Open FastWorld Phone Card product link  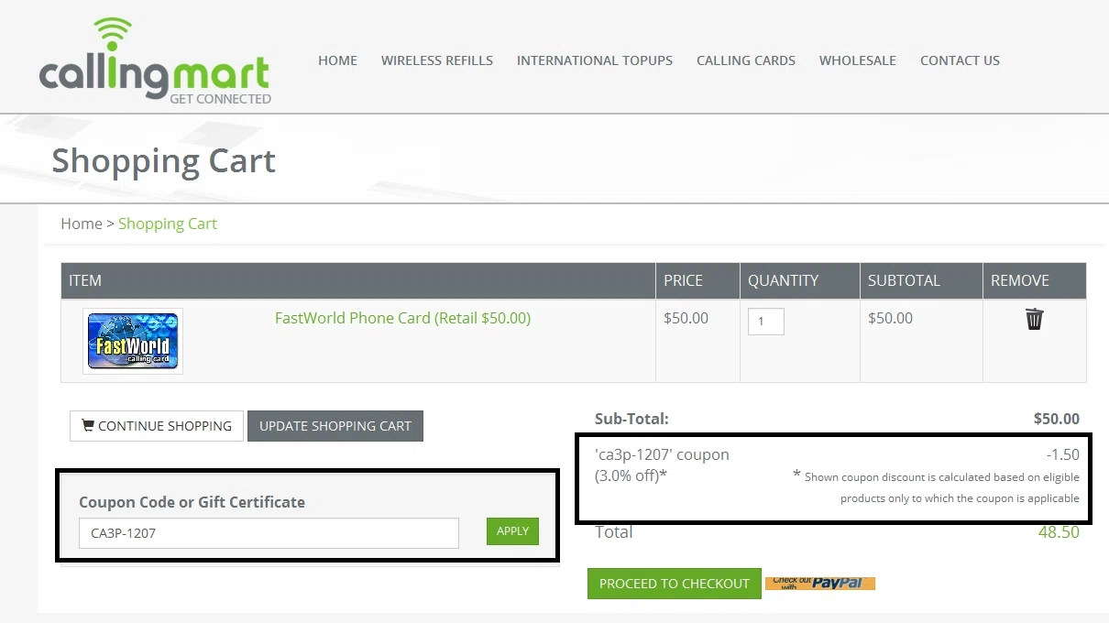[402, 318]
